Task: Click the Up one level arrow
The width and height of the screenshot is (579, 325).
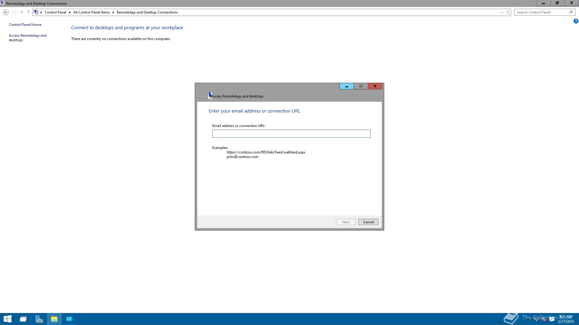Action: [x=28, y=12]
